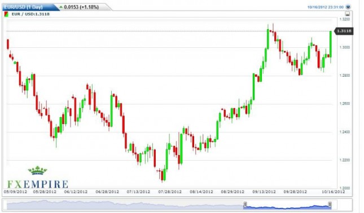Click the minimize chart panel icon

pos(348,14)
